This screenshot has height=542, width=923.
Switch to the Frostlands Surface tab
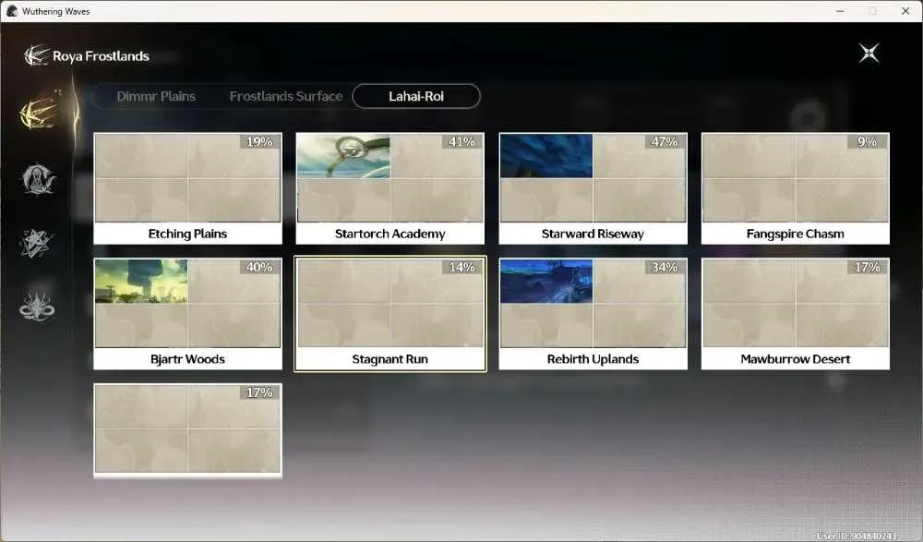[x=286, y=97]
